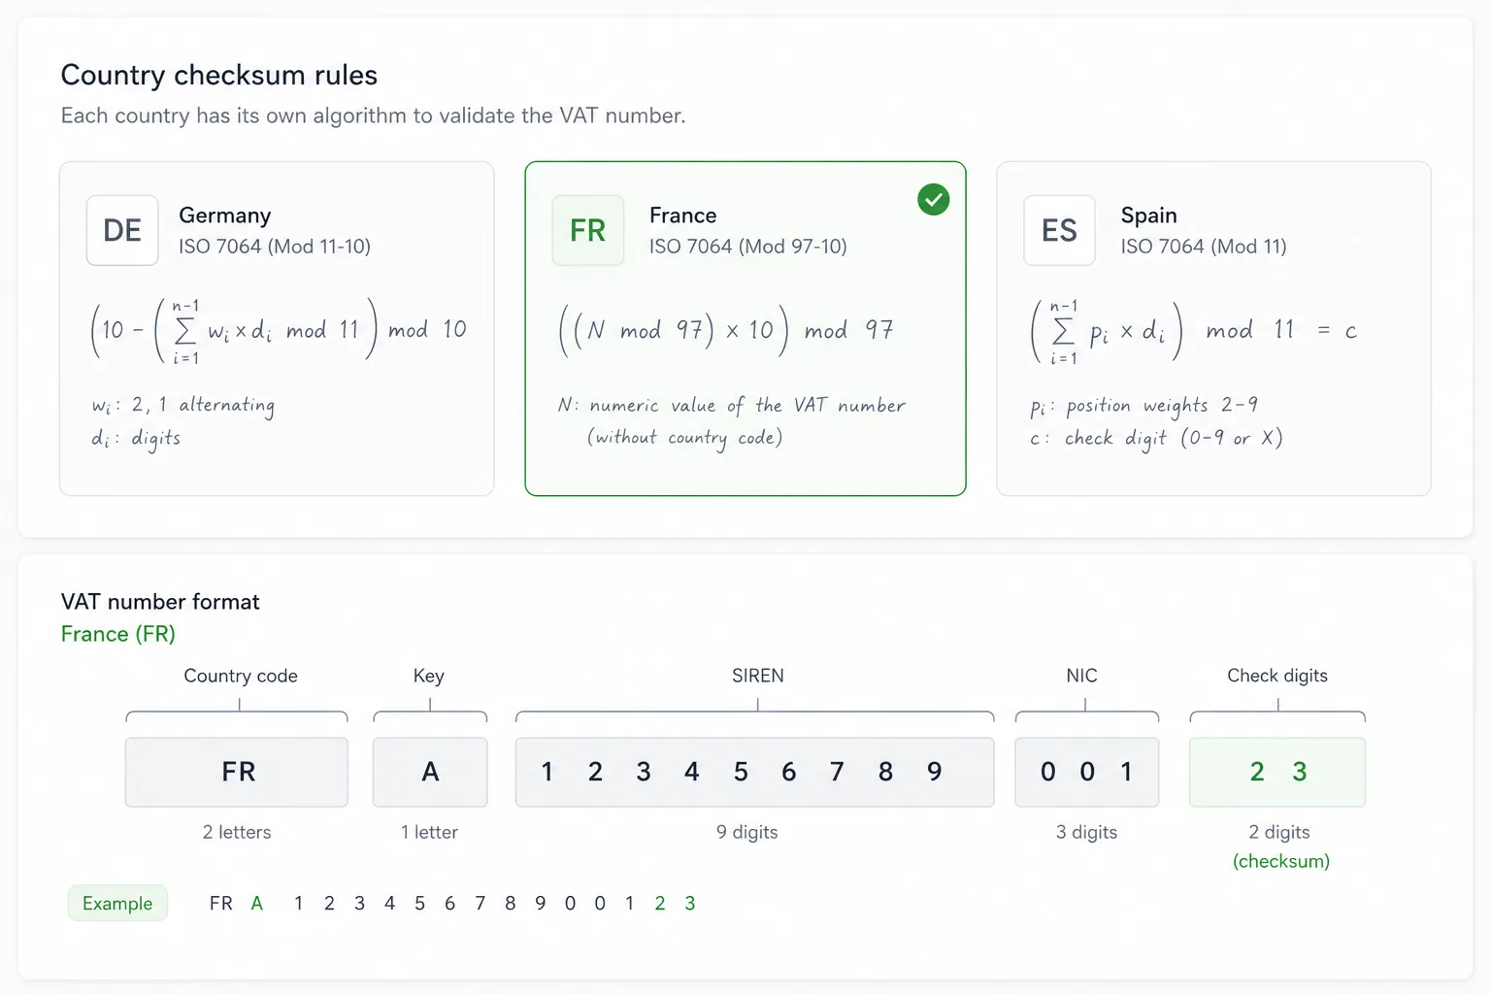The width and height of the screenshot is (1491, 994).
Task: Click the DE country badge icon
Action: 122,230
